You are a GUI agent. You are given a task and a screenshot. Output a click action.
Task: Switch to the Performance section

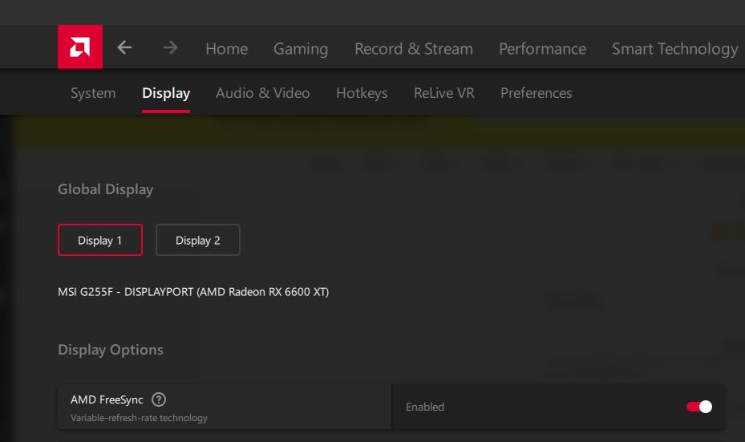(x=542, y=49)
